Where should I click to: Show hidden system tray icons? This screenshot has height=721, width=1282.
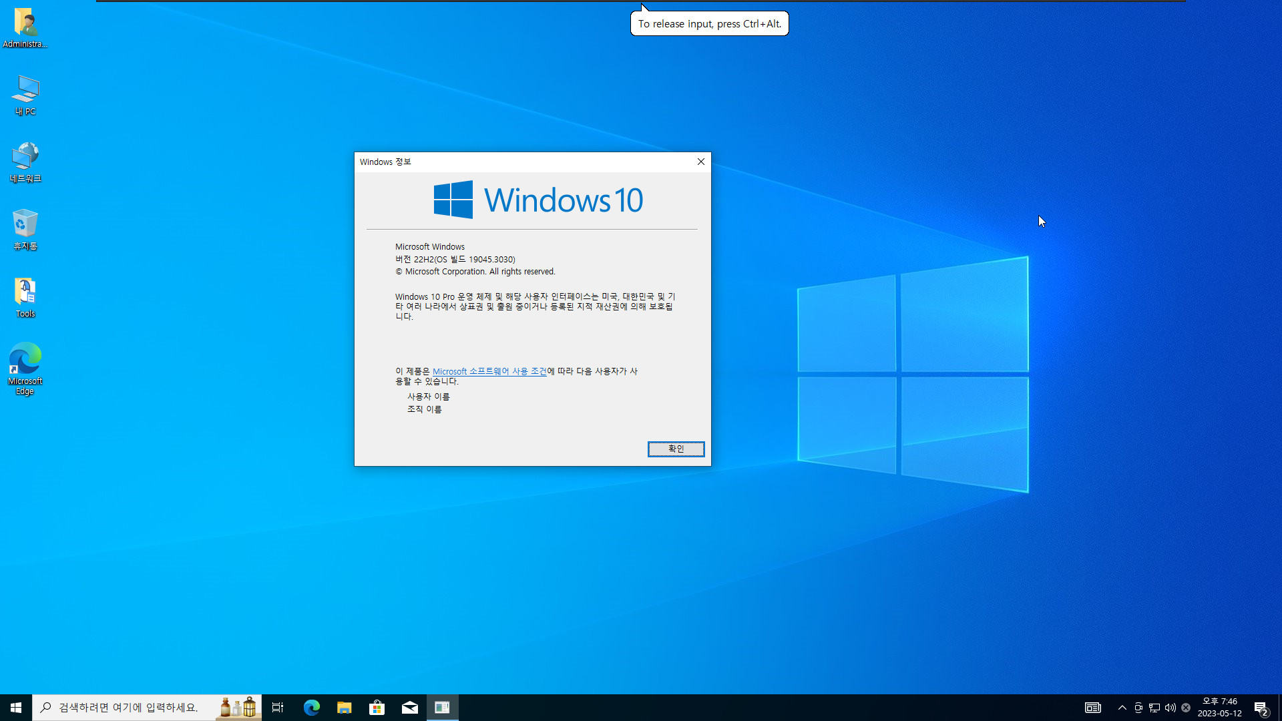pos(1122,708)
